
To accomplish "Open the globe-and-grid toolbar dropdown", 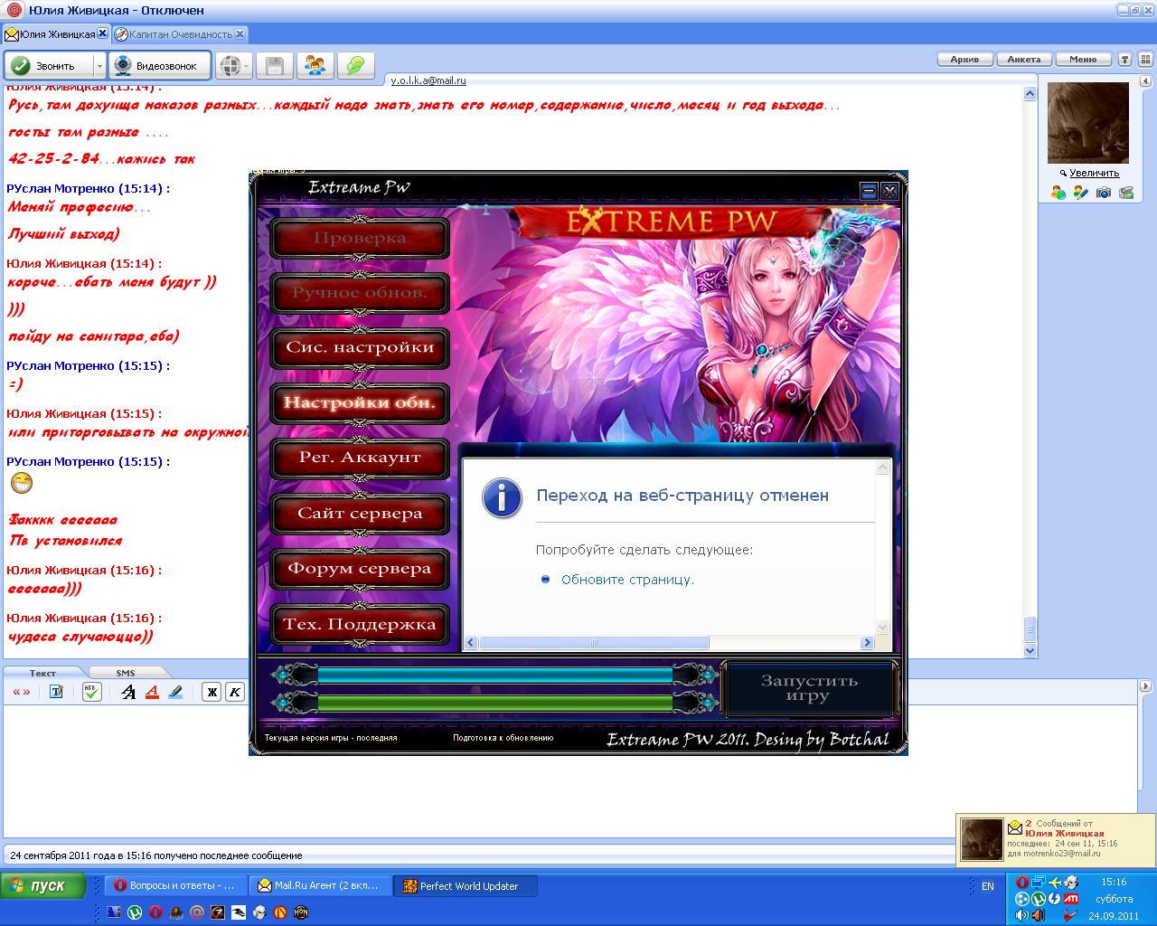I will point(234,66).
